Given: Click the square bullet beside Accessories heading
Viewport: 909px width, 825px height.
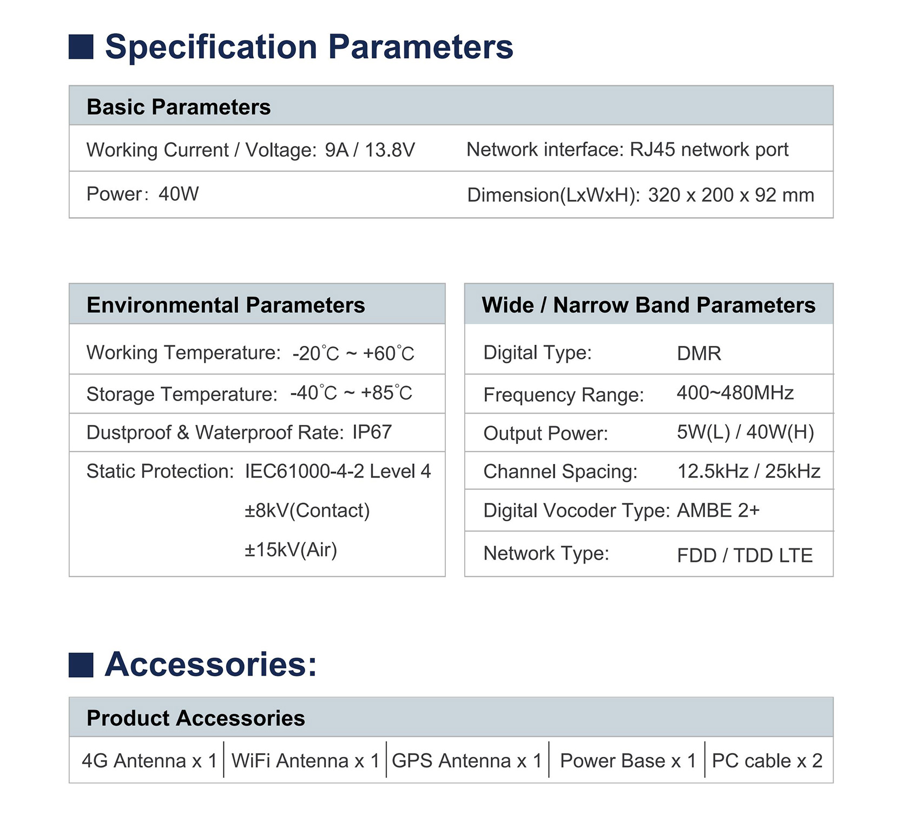Looking at the screenshot, I should [81, 664].
